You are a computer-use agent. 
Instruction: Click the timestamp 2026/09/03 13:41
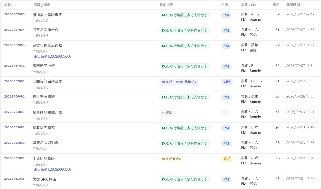tap(300, 112)
